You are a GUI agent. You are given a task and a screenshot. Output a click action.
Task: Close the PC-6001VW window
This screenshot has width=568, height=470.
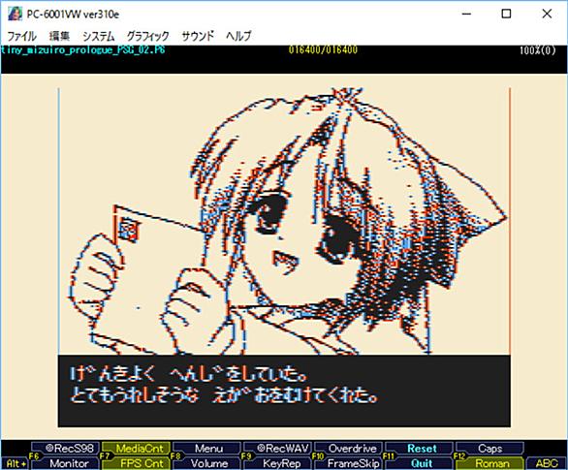pyautogui.click(x=547, y=14)
